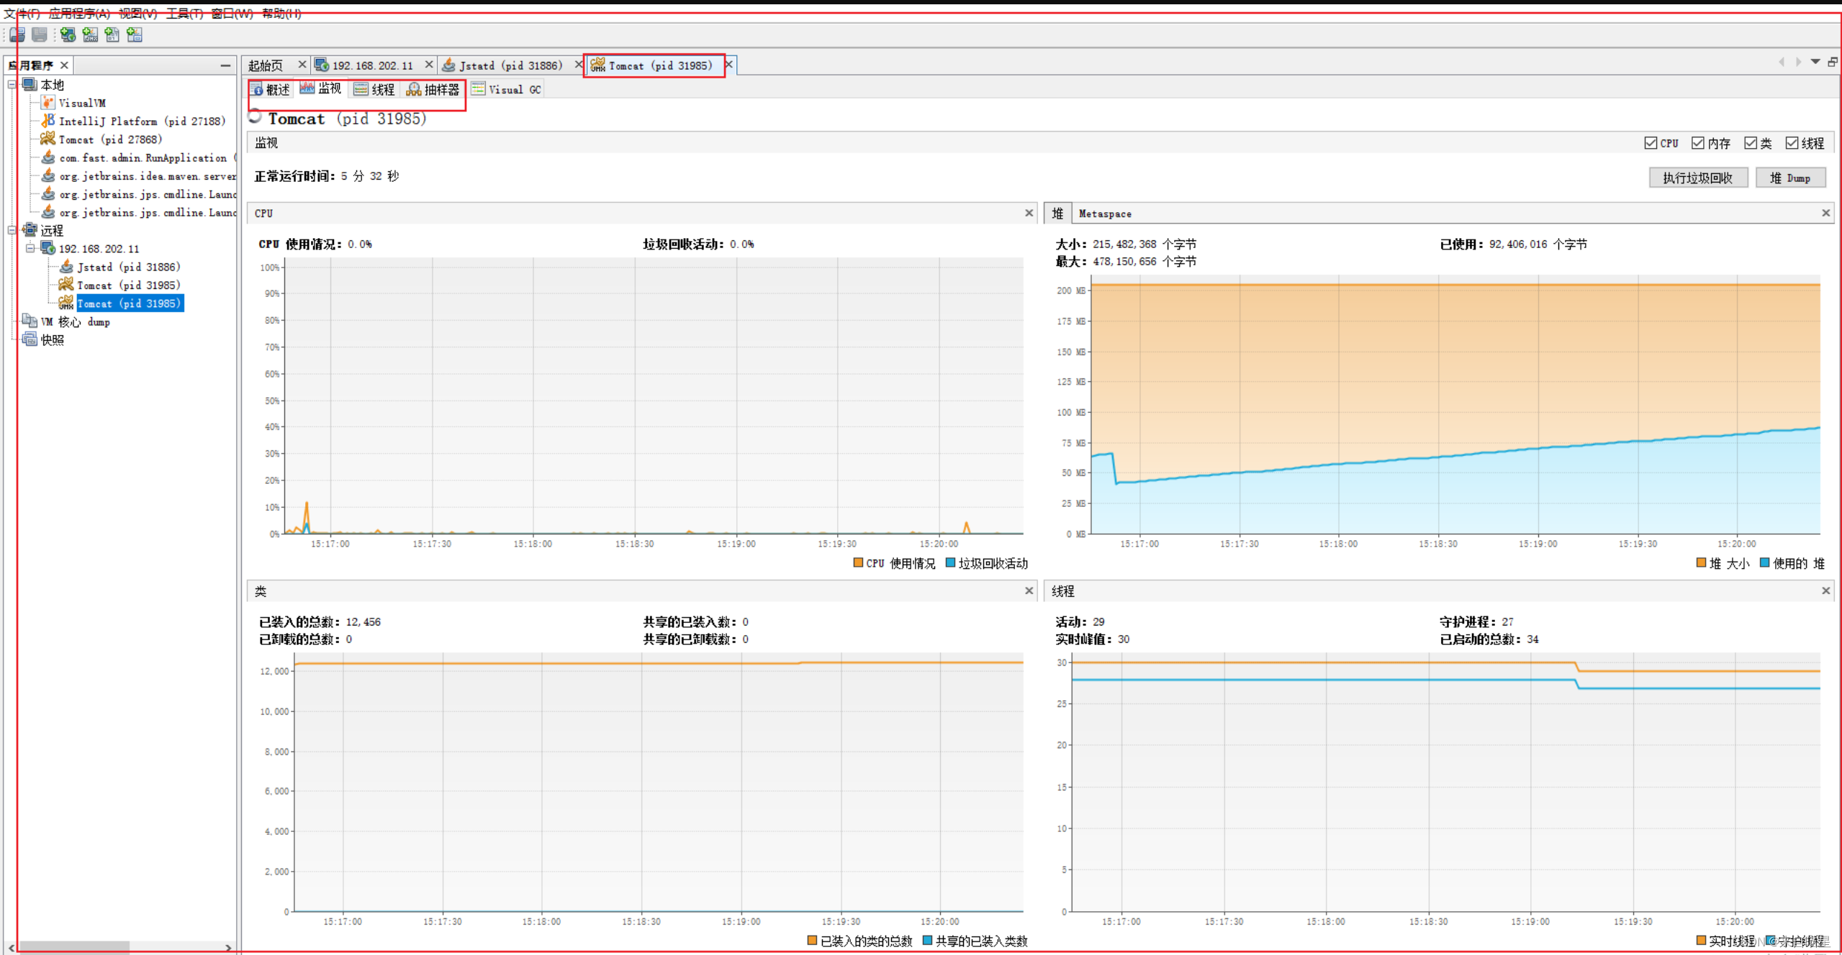1842x955 pixels.
Task: Uncheck the 内存 memory checkbox
Action: (1697, 143)
